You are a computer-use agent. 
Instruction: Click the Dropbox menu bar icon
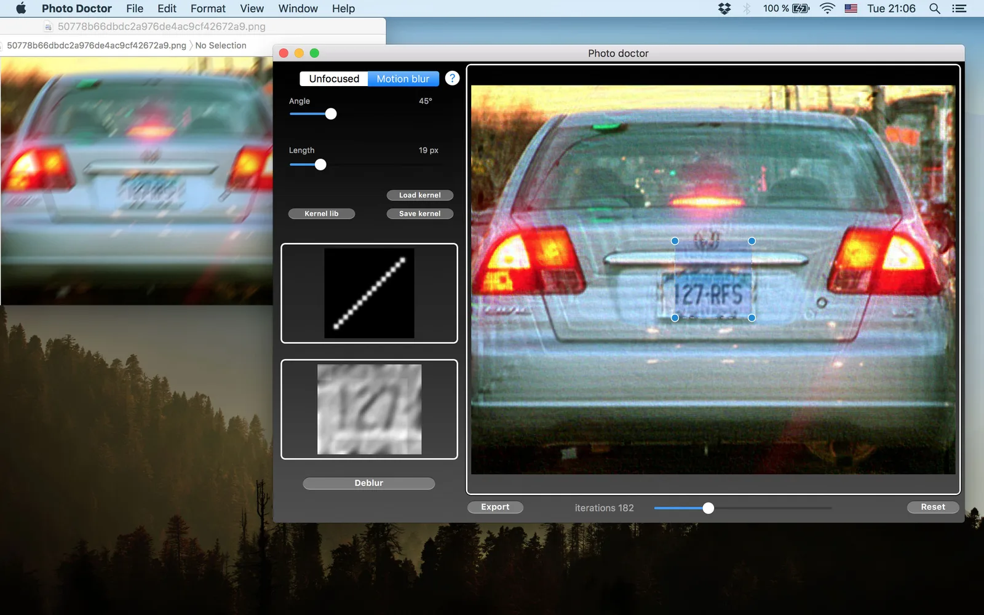point(724,9)
